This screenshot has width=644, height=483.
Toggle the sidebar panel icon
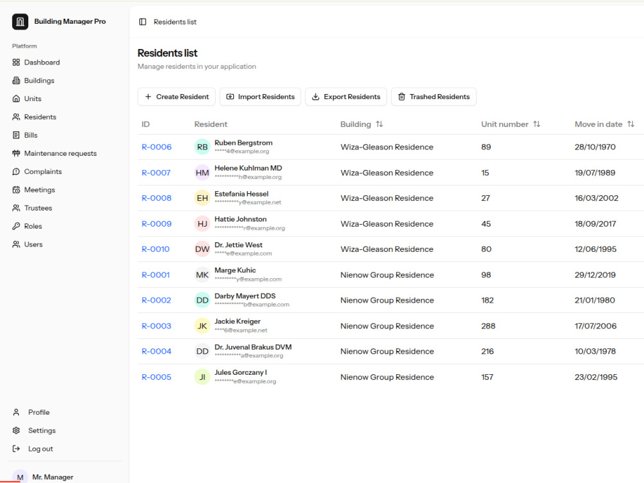142,22
